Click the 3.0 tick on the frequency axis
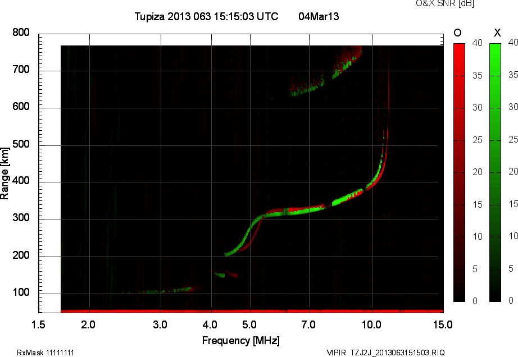The width and height of the screenshot is (518, 357). tap(160, 325)
